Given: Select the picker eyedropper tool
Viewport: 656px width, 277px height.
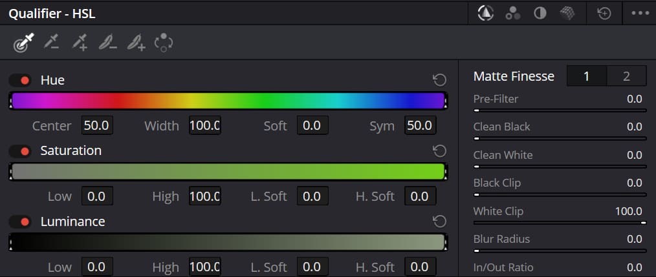Looking at the screenshot, I should click(23, 43).
